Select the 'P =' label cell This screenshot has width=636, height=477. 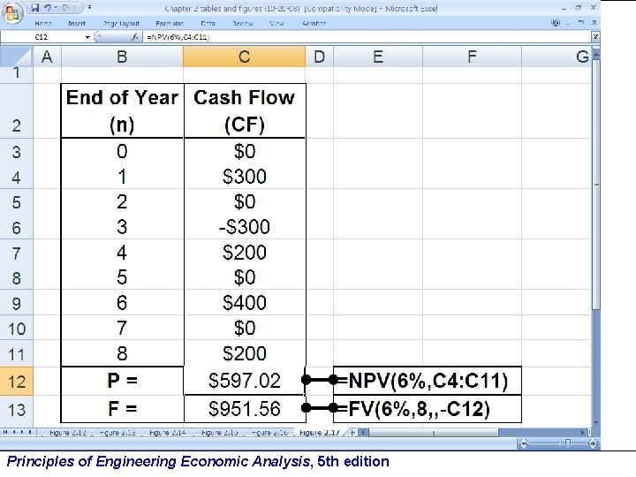point(122,381)
